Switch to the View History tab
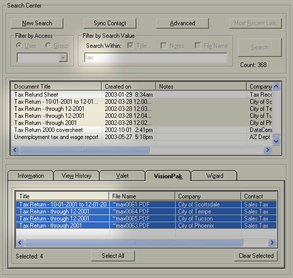The height and width of the screenshot is (278, 293). [x=77, y=176]
